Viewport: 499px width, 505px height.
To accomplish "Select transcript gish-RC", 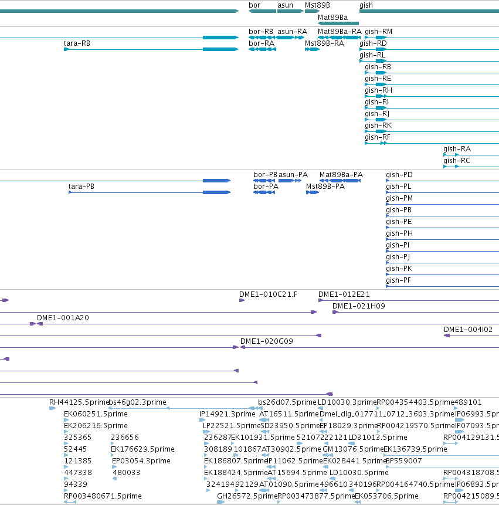I will (471, 167).
